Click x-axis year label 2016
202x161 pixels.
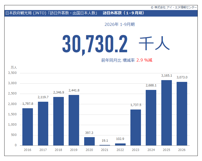tap(28, 150)
